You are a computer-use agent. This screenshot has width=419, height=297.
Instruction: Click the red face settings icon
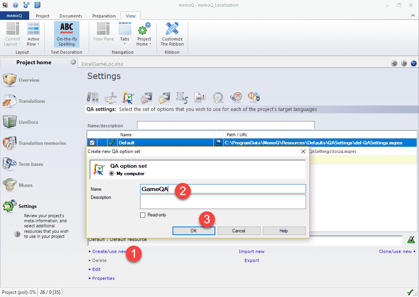pos(236,97)
